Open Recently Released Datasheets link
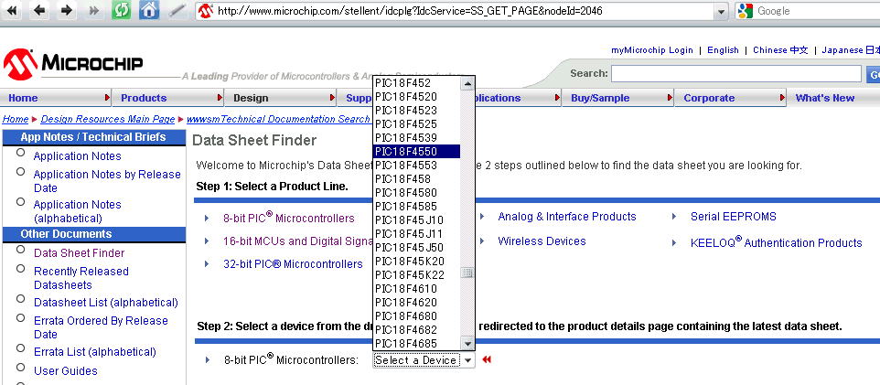Viewport: 880px width, 385px height. point(81,278)
